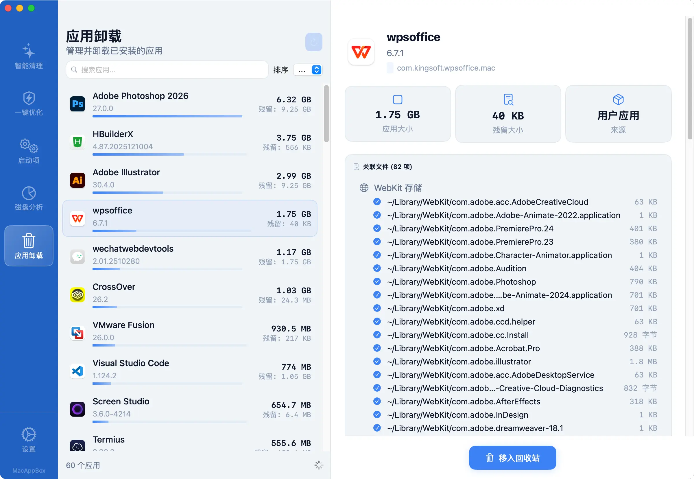Select CrossOver in the app list
The width and height of the screenshot is (694, 479).
click(x=190, y=294)
